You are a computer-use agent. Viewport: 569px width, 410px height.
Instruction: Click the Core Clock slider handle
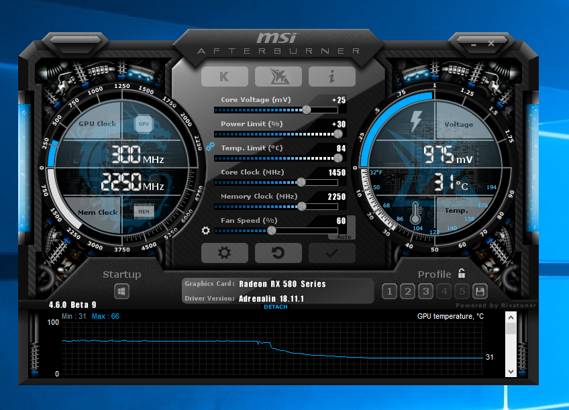(301, 182)
